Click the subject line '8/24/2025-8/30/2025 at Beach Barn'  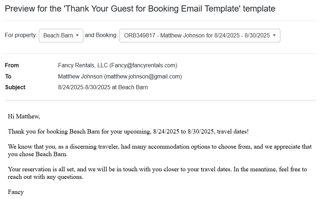[103, 87]
